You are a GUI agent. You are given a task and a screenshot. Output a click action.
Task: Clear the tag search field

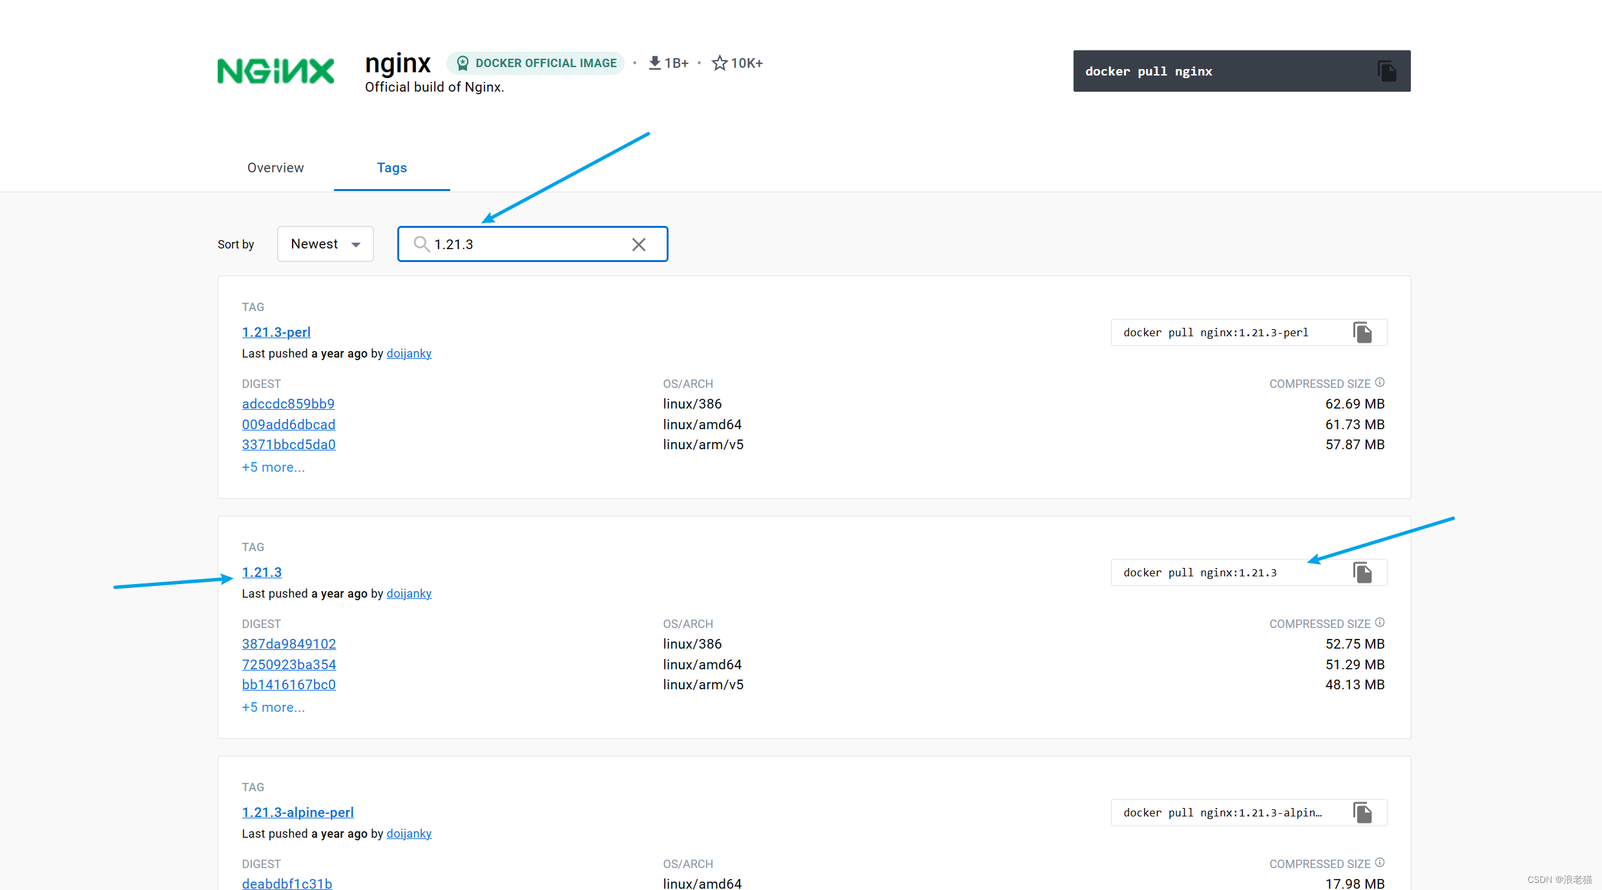pos(638,245)
